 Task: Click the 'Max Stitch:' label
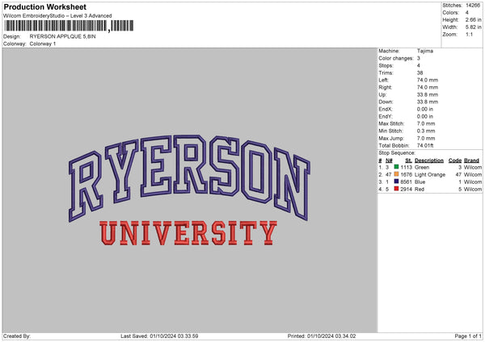(391, 123)
